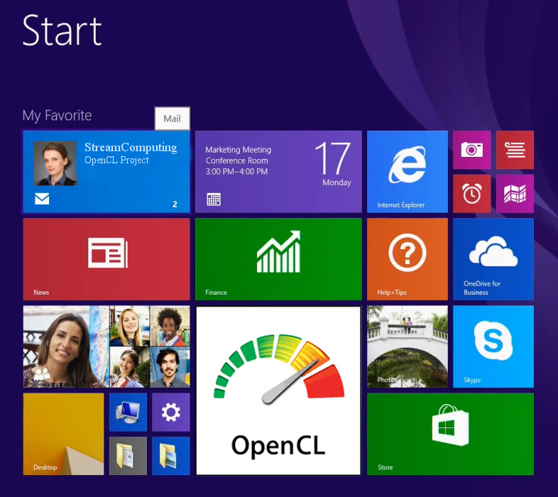The image size is (558, 497).
Task: Open the Help+Tips tile
Action: [407, 259]
